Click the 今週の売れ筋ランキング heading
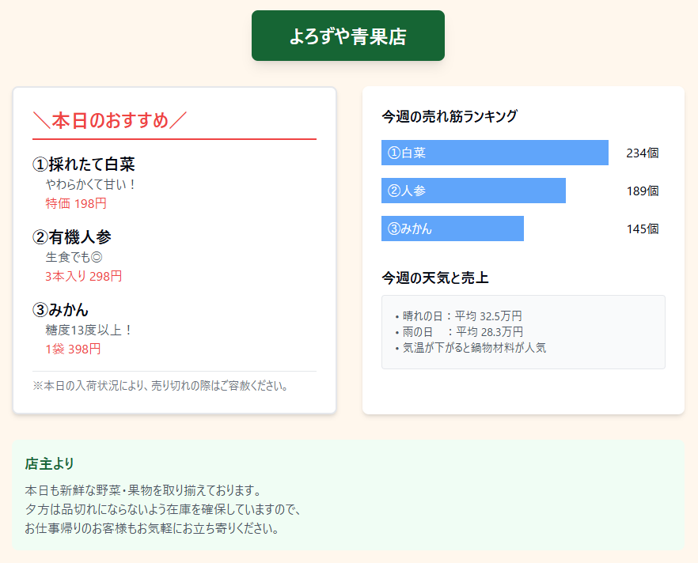This screenshot has height=563, width=698. pyautogui.click(x=450, y=116)
